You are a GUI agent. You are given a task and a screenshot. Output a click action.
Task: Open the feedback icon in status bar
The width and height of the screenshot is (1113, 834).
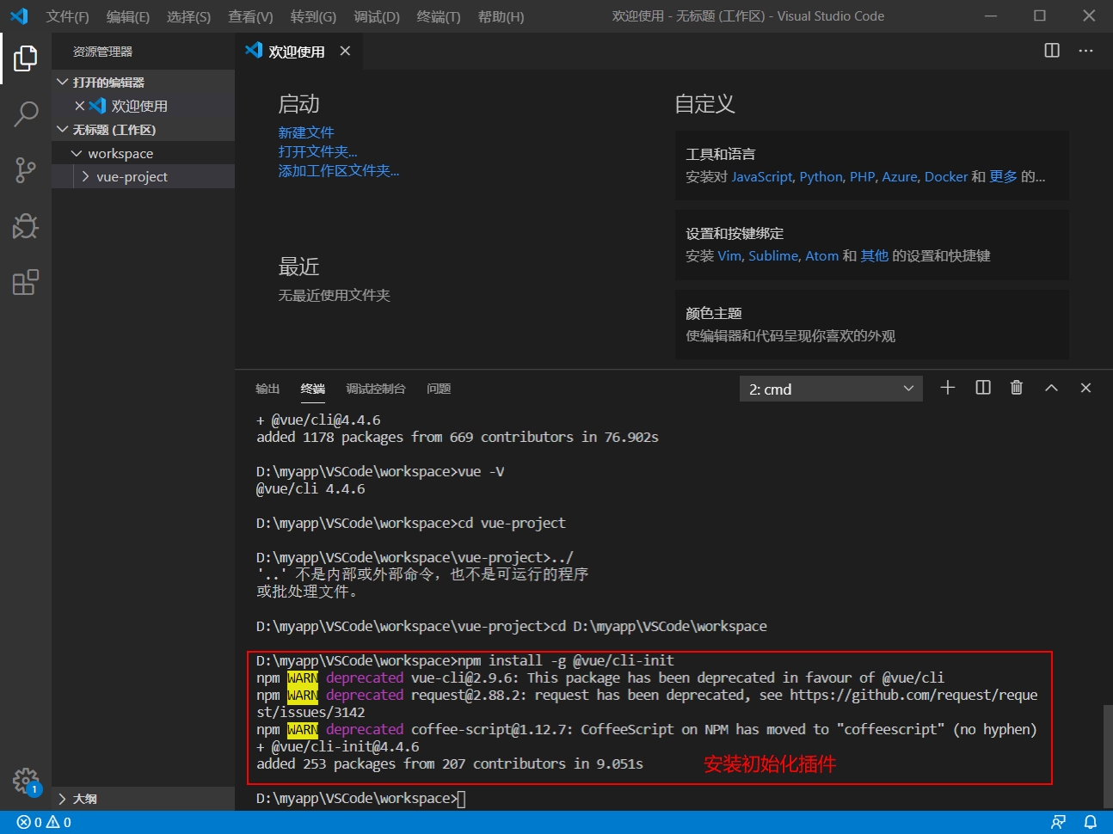tap(1059, 823)
